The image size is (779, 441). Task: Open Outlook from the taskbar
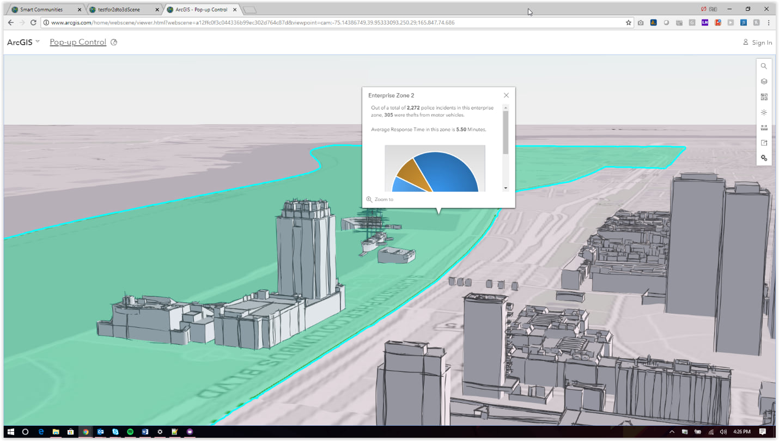click(100, 432)
